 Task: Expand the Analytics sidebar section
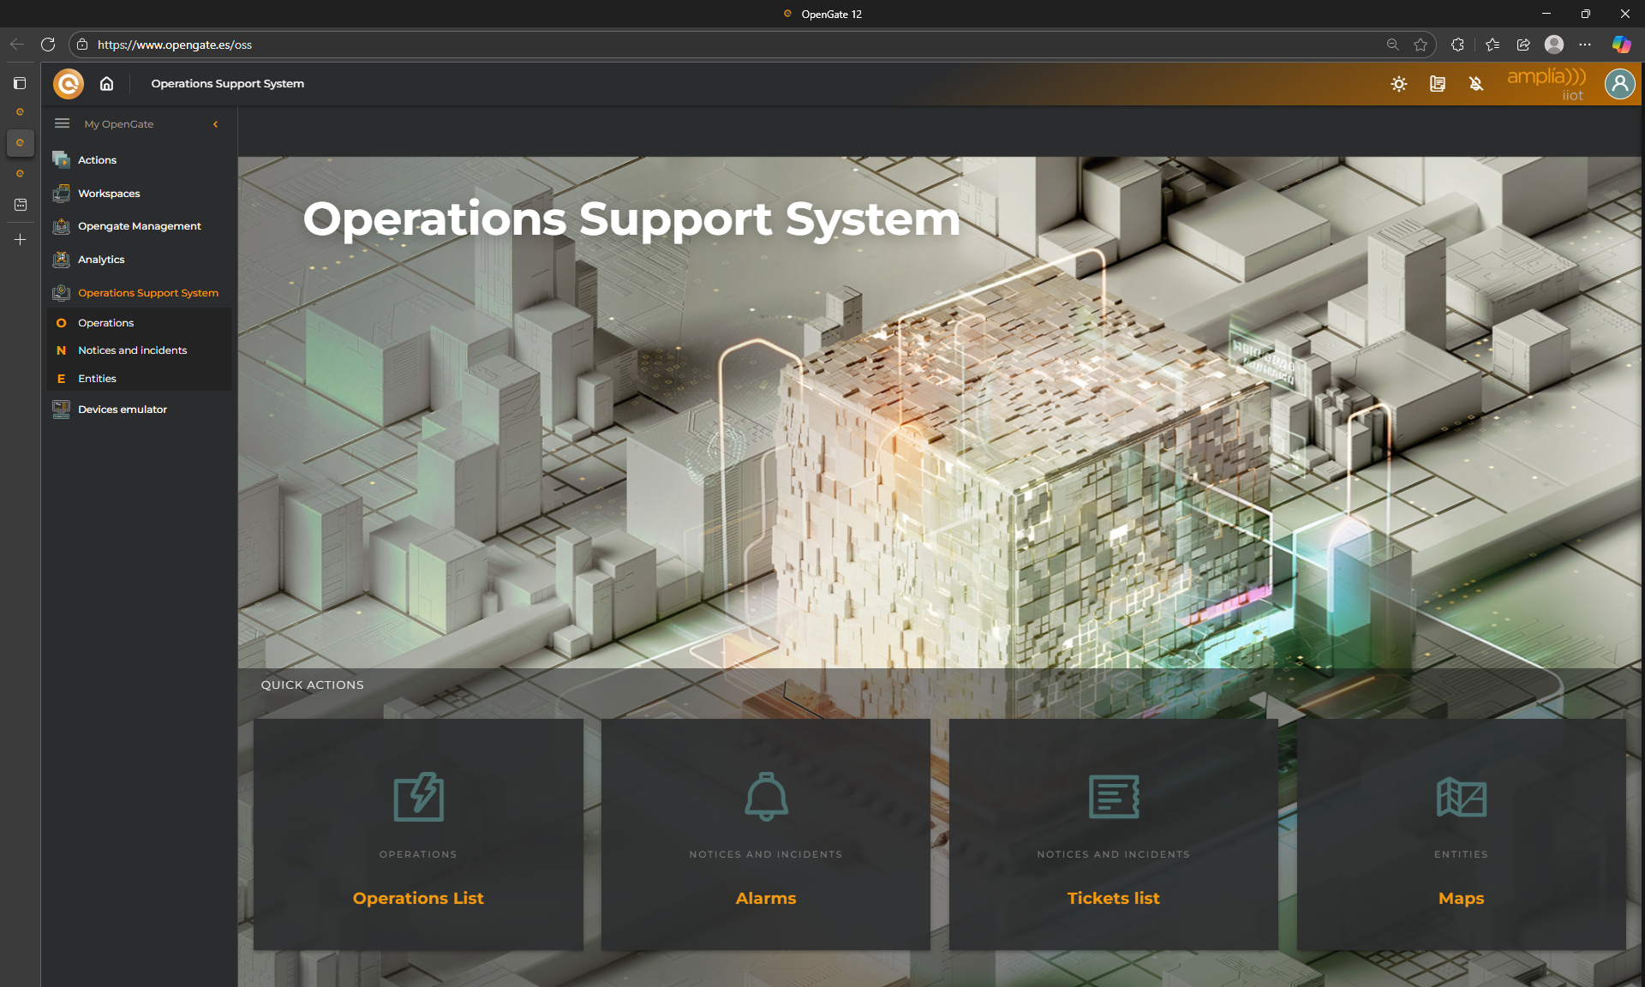(x=101, y=260)
